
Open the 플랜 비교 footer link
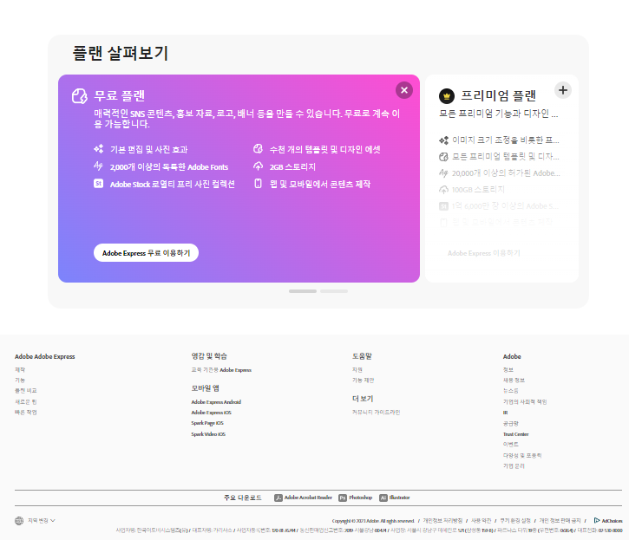(26, 390)
